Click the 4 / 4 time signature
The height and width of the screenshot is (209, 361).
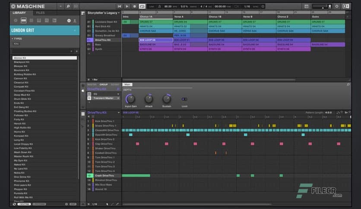click(x=203, y=6)
